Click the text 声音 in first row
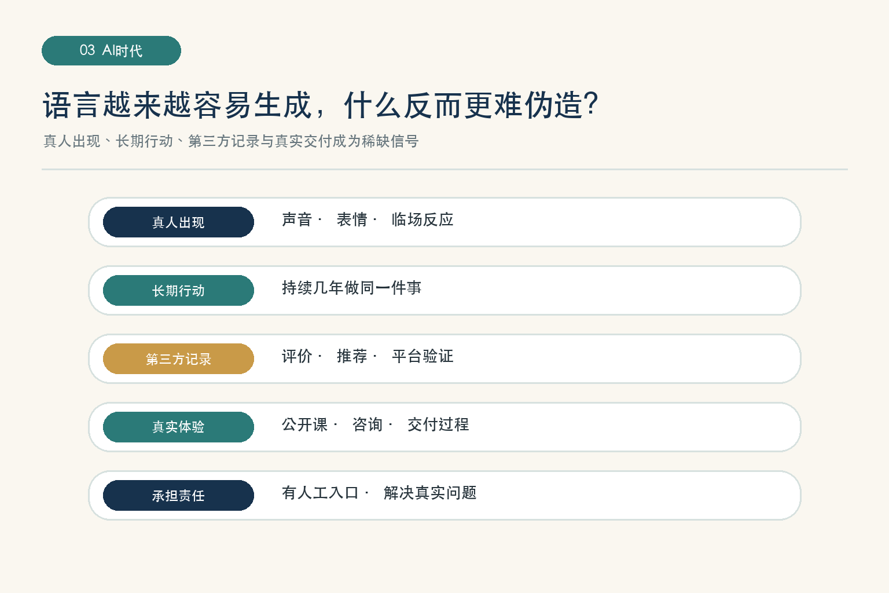 tap(297, 219)
